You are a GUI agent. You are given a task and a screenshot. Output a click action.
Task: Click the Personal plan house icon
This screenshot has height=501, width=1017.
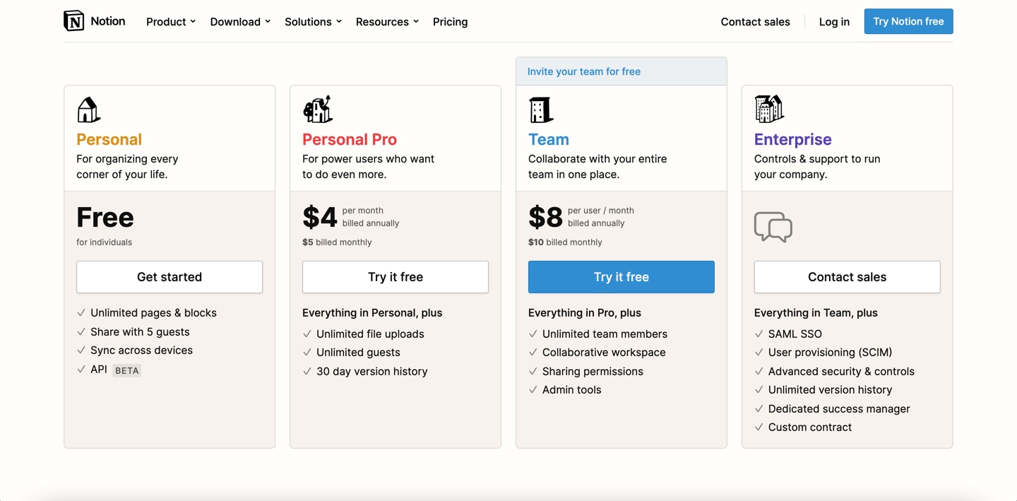pos(88,110)
